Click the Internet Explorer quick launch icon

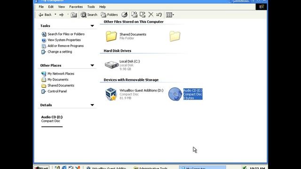64,168
